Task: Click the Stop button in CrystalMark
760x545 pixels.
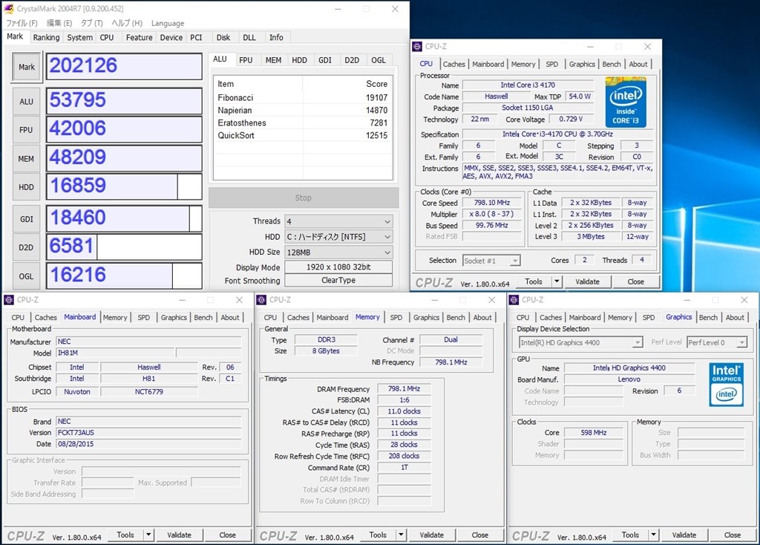Action: point(304,198)
